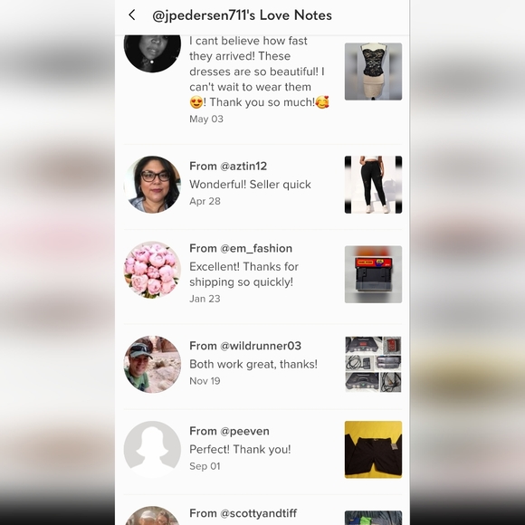
Task: Open @scottyandtiff's avatar at bottom
Action: tap(152, 516)
